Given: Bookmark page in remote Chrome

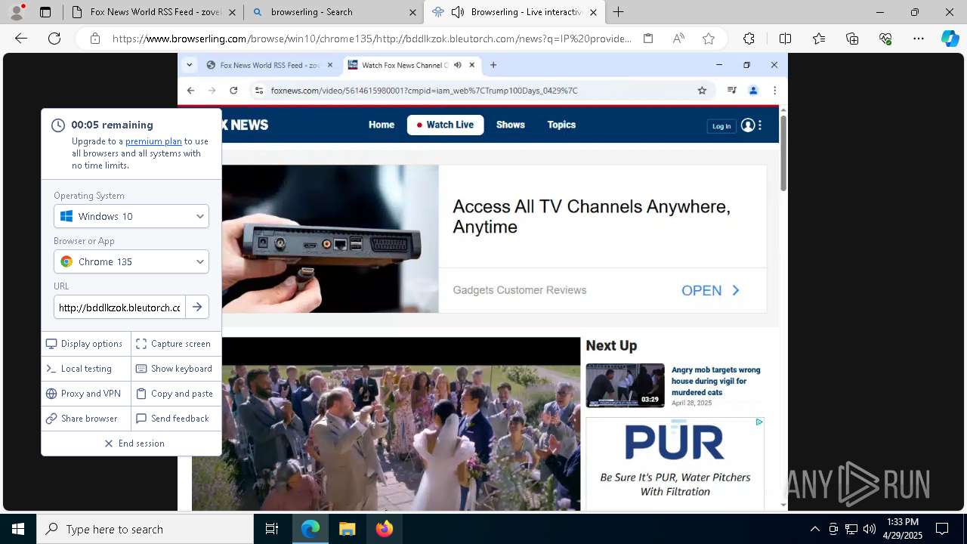Looking at the screenshot, I should pos(702,91).
